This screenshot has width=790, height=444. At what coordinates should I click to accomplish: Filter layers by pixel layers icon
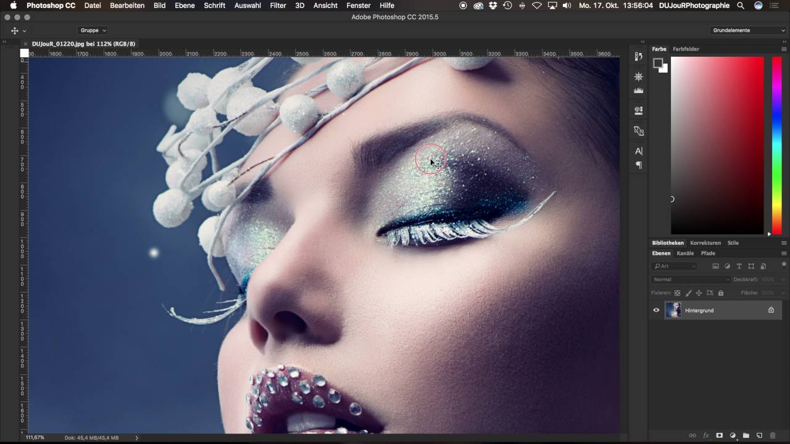point(715,266)
